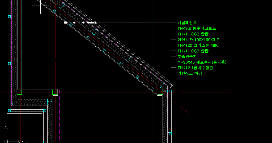This screenshot has height=143, width=272.
Task: Select the 'THK120 그라스울 48K' annotation
Action: coord(198,45)
